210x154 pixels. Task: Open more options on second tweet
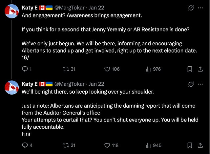200,84
